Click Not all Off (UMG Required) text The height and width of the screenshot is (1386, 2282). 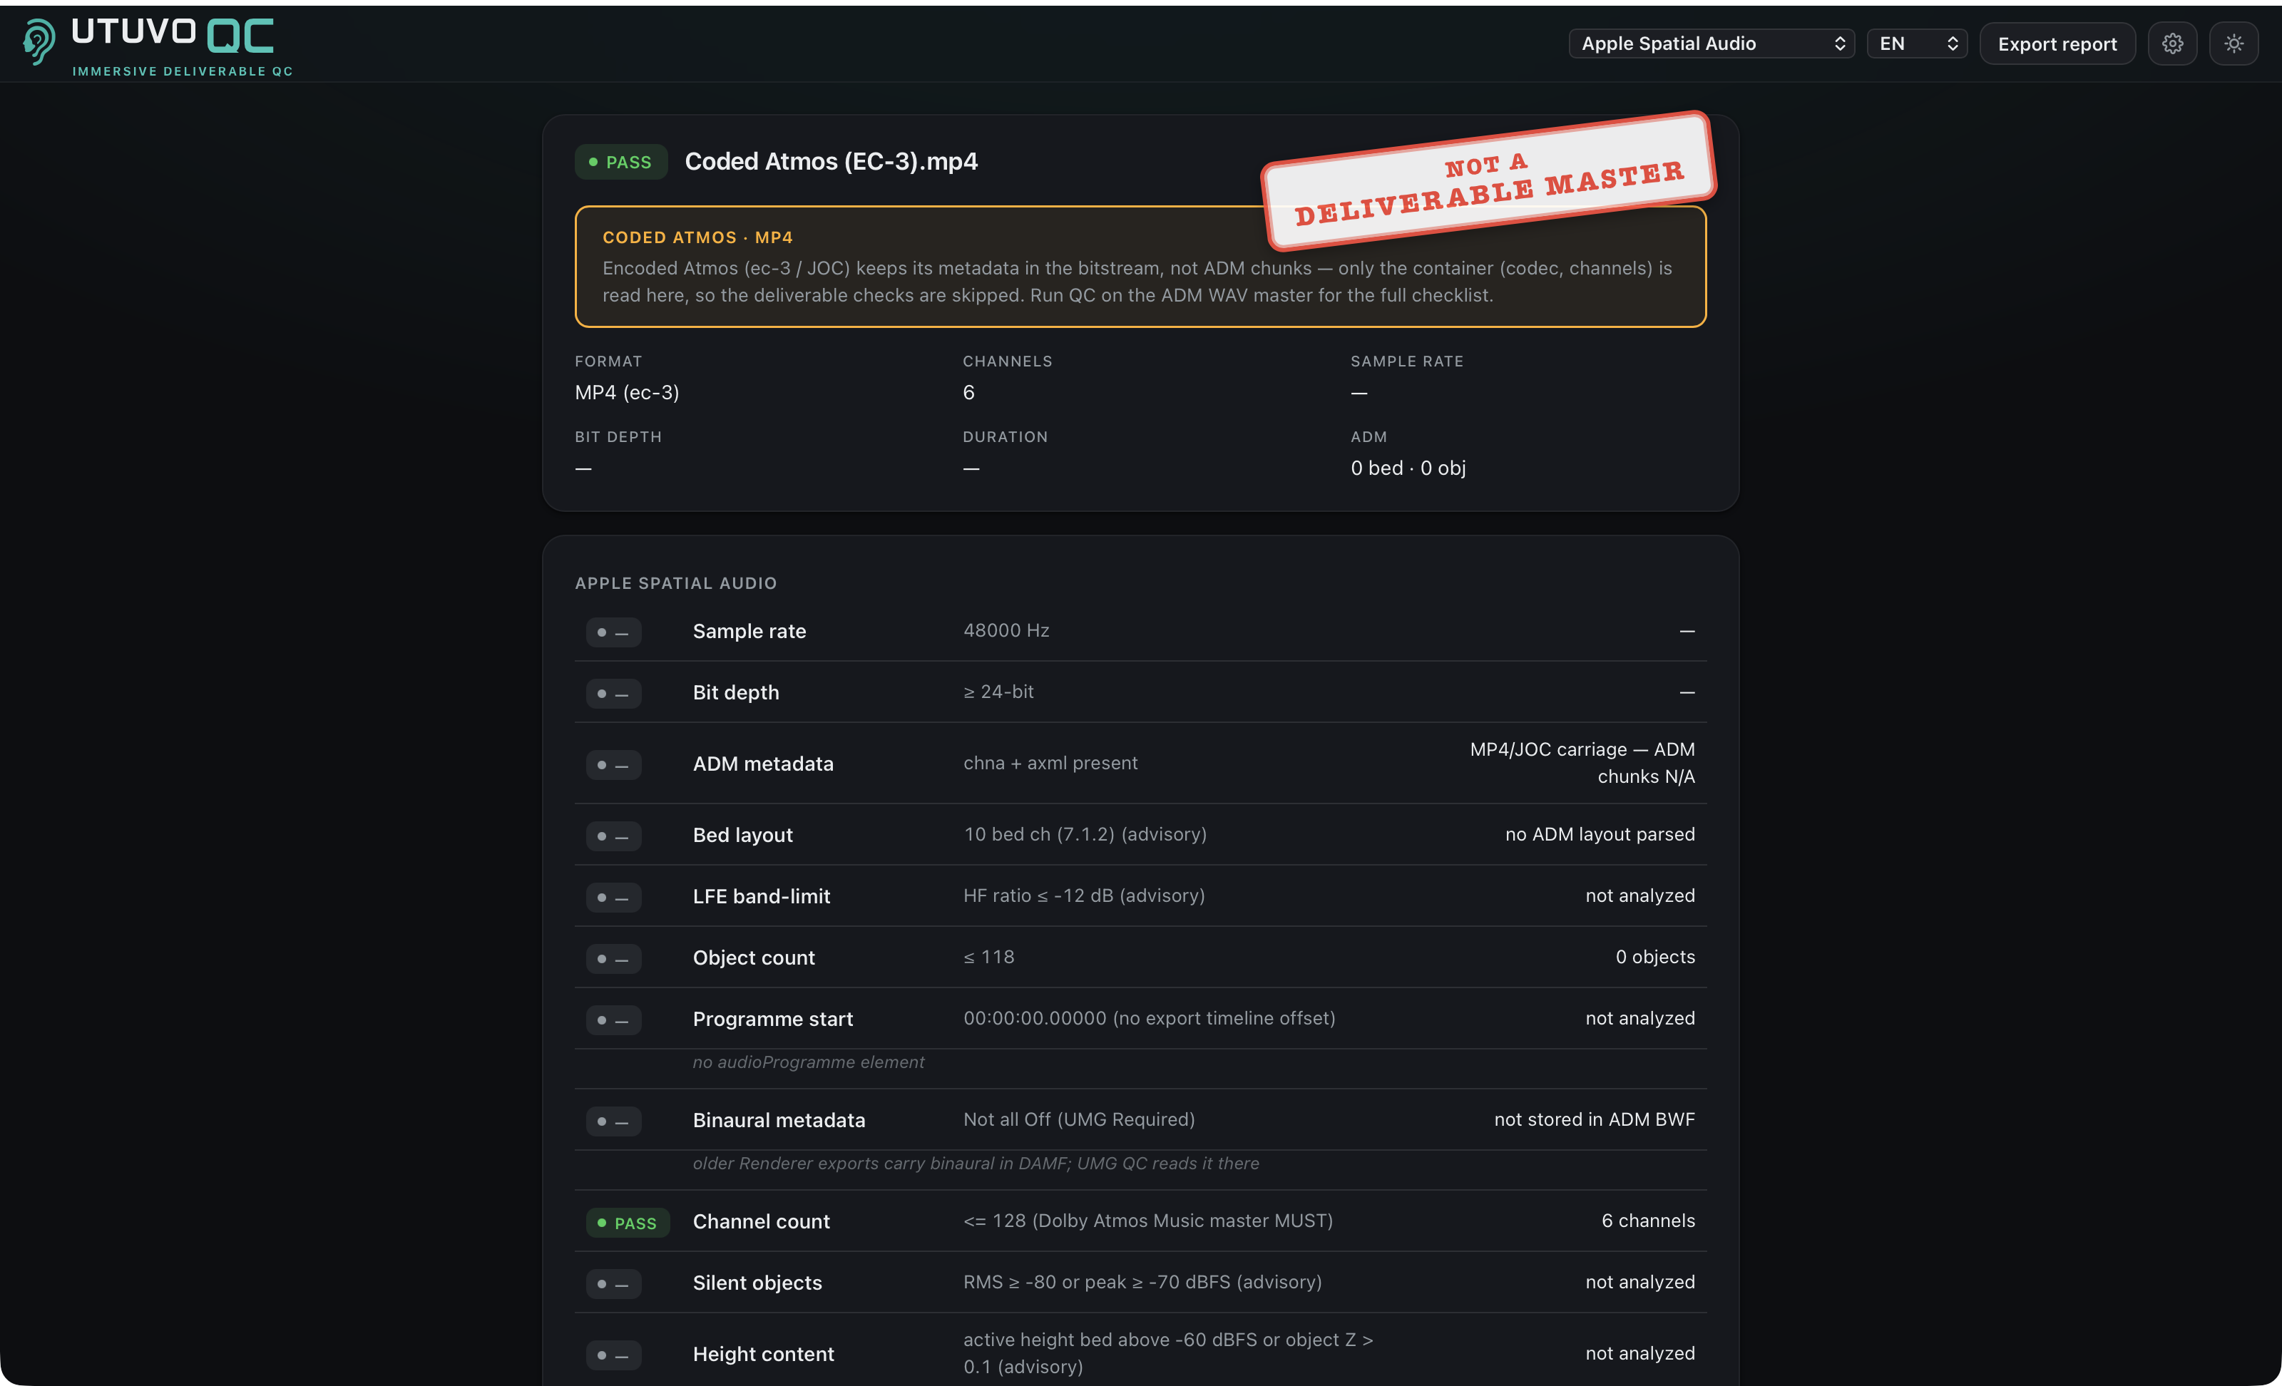(x=1079, y=1119)
